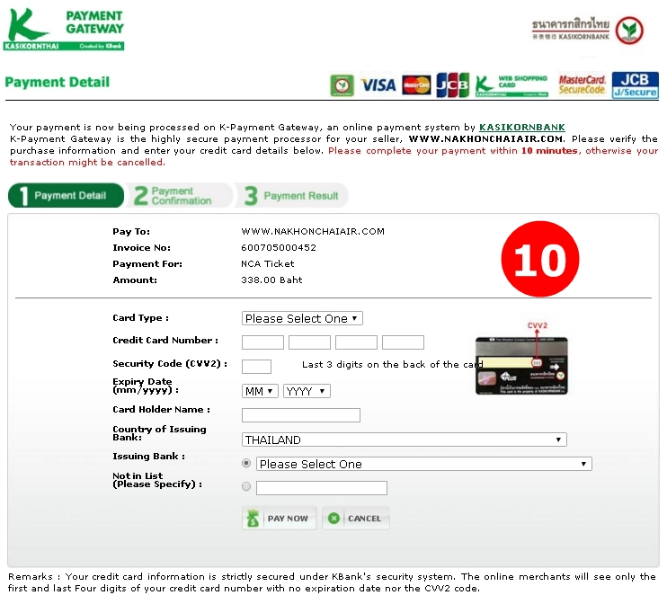Click the Kasikornbank Thai logo at top right

pos(588,31)
